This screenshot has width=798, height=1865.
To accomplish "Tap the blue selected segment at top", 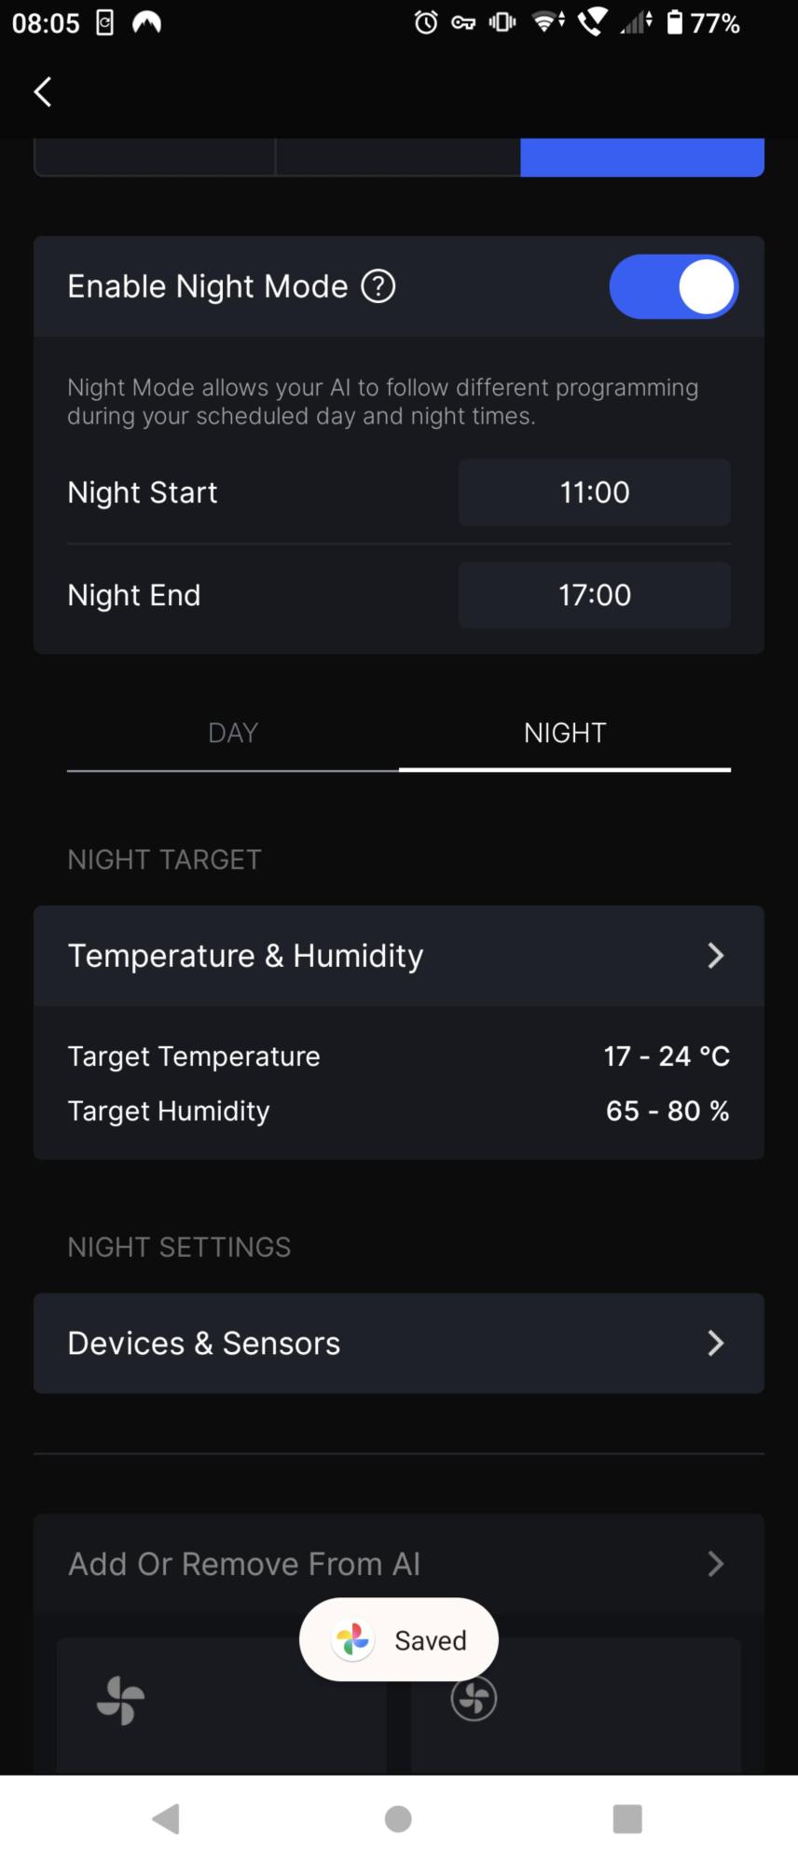I will click(641, 158).
